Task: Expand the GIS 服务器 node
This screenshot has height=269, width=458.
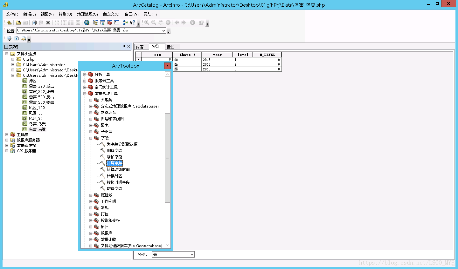Action: (x=7, y=151)
